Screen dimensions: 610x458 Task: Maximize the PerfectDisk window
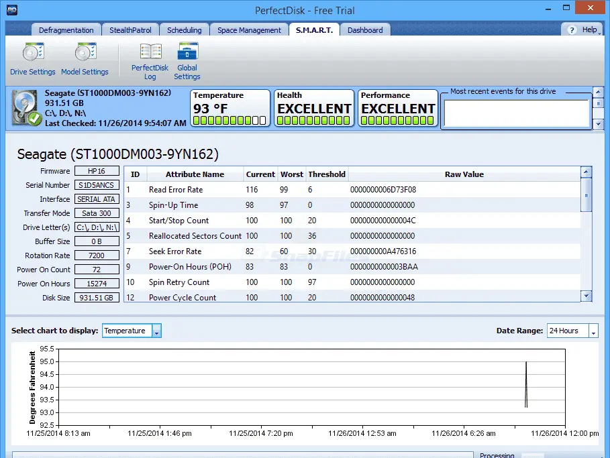[566, 8]
